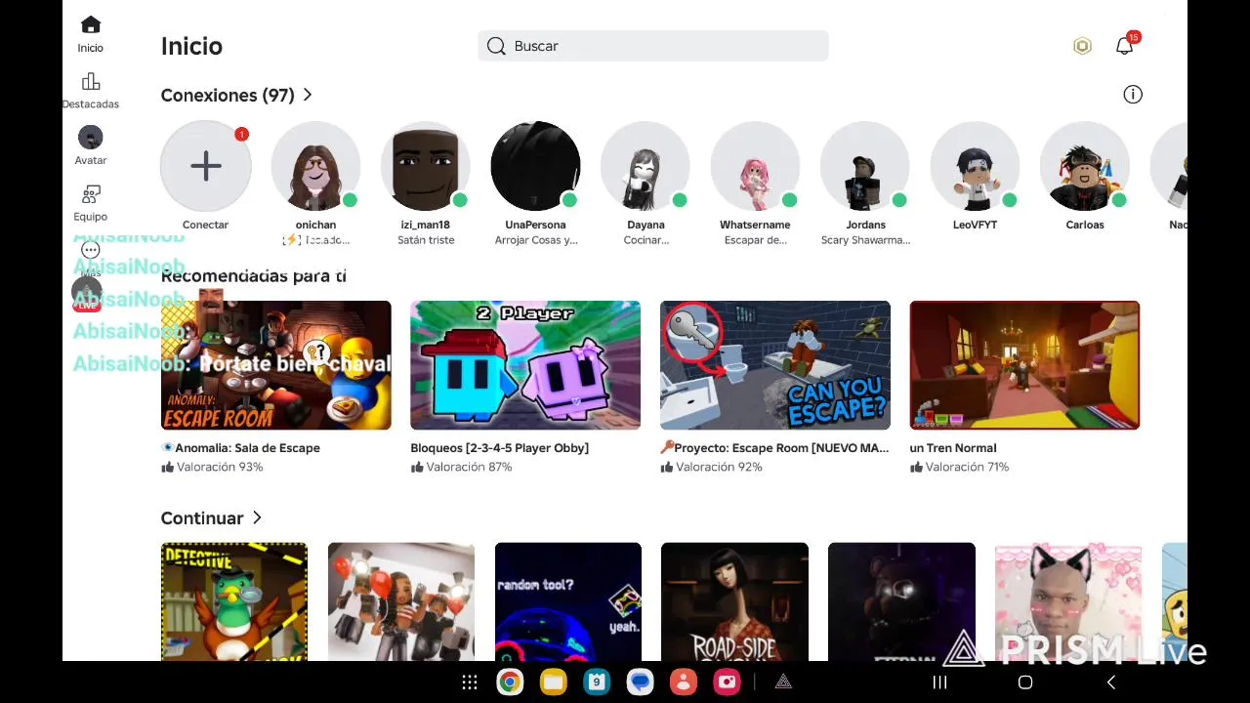Focus the Buscar search field
Image resolution: width=1250 pixels, height=703 pixels.
(x=653, y=46)
